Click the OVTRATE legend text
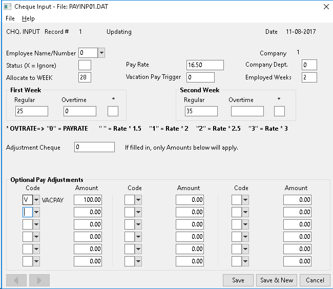Image resolution: width=333 pixels, height=289 pixels. 147,129
